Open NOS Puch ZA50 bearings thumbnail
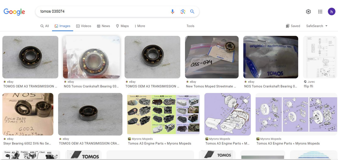The width and height of the screenshot is (338, 160). [x=28, y=114]
